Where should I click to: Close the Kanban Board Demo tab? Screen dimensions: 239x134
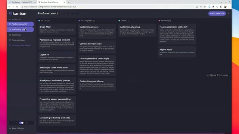pos(64,2)
